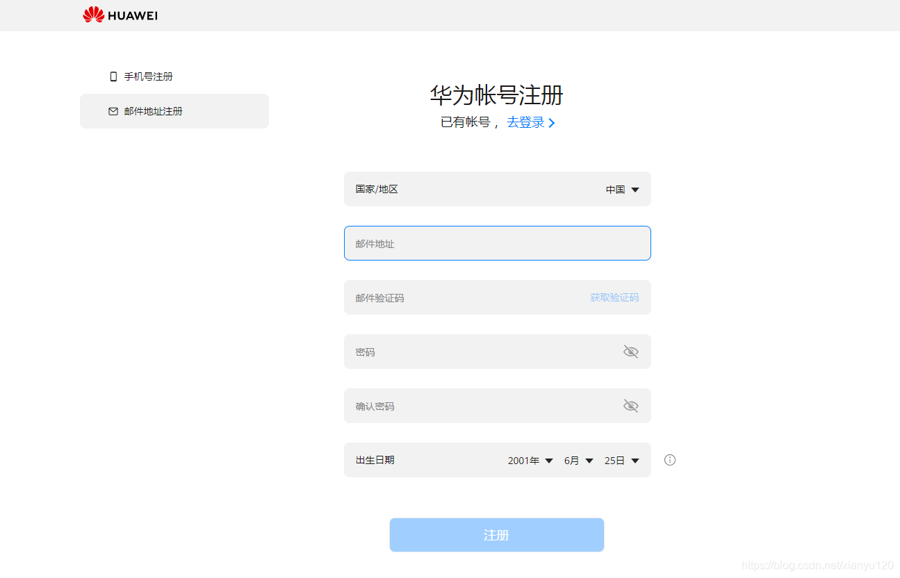Click the phone icon beside 手机号注册

113,76
